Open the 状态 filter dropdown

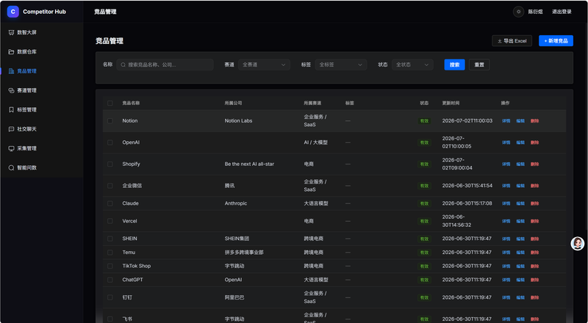(x=412, y=65)
